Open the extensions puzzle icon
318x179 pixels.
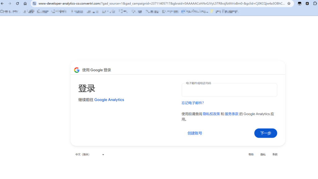(314, 3)
